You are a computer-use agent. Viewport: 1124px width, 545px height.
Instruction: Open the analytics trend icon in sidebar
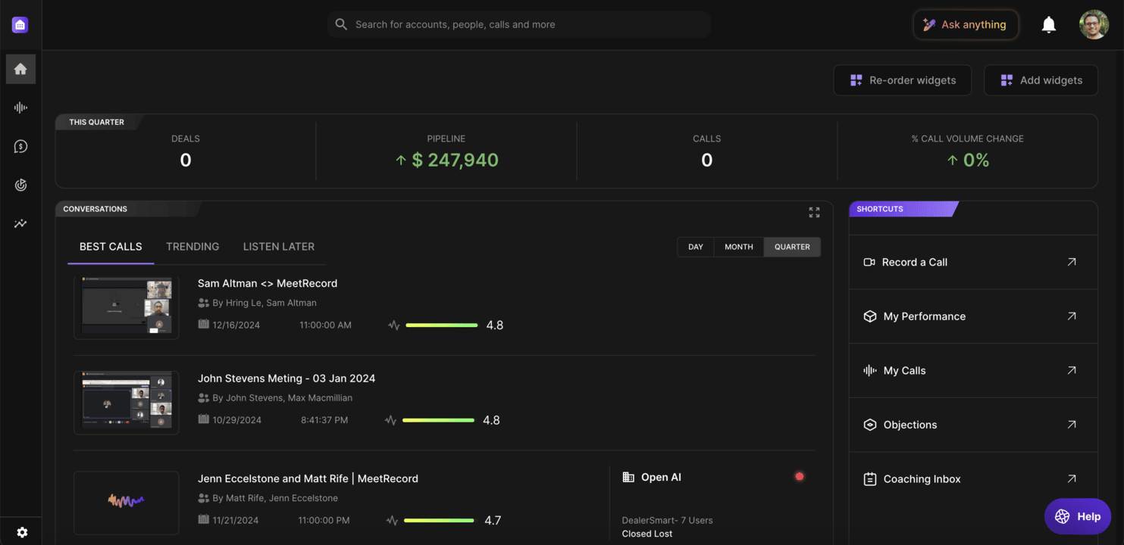click(x=20, y=223)
